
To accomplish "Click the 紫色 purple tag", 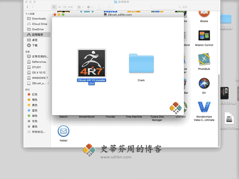I will 37,126.
